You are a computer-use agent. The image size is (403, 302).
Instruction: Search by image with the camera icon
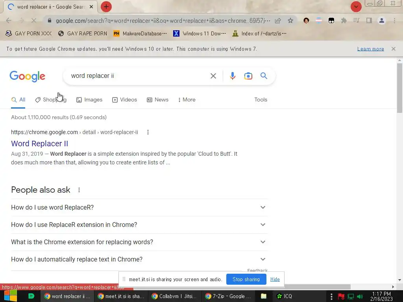pyautogui.click(x=248, y=76)
